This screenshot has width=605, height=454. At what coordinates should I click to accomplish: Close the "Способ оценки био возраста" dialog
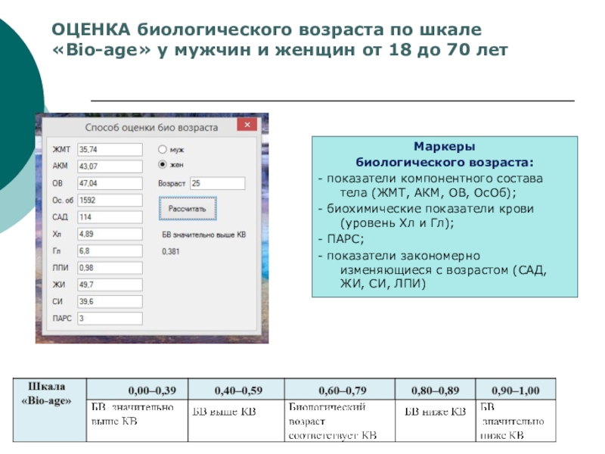(x=246, y=126)
